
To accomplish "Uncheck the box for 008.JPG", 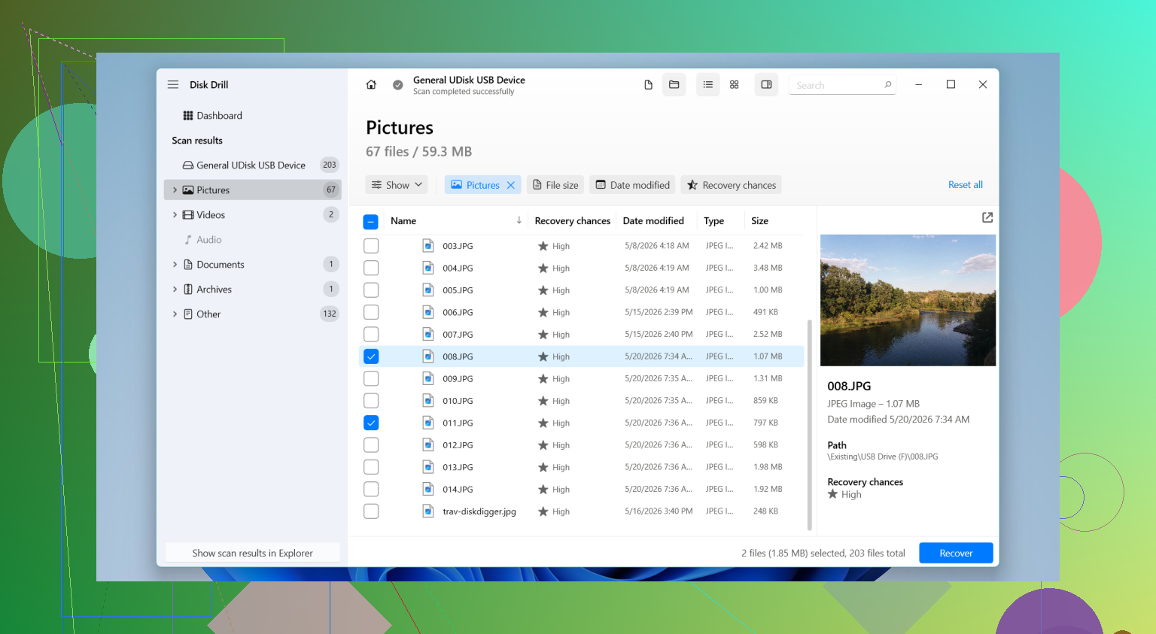I will tap(371, 356).
